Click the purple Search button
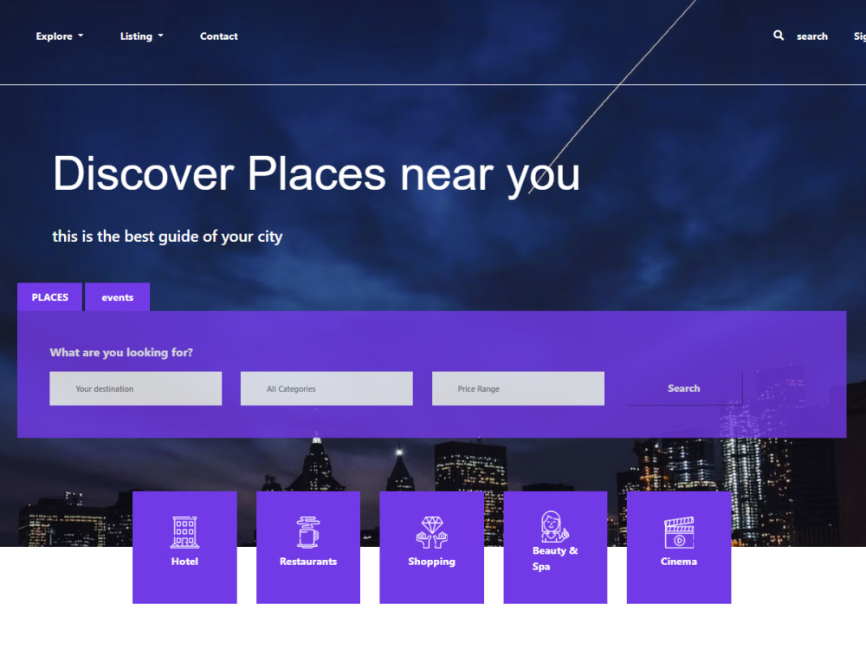The height and width of the screenshot is (650, 866). (684, 388)
